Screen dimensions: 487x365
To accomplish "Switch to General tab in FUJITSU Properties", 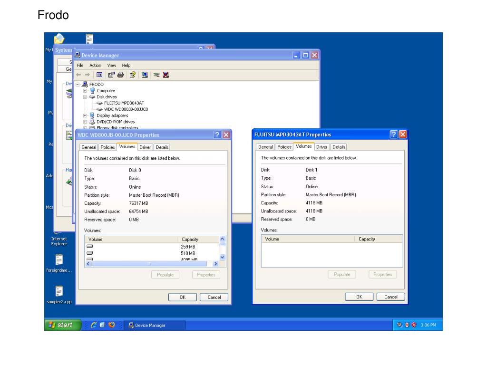I will click(265, 147).
